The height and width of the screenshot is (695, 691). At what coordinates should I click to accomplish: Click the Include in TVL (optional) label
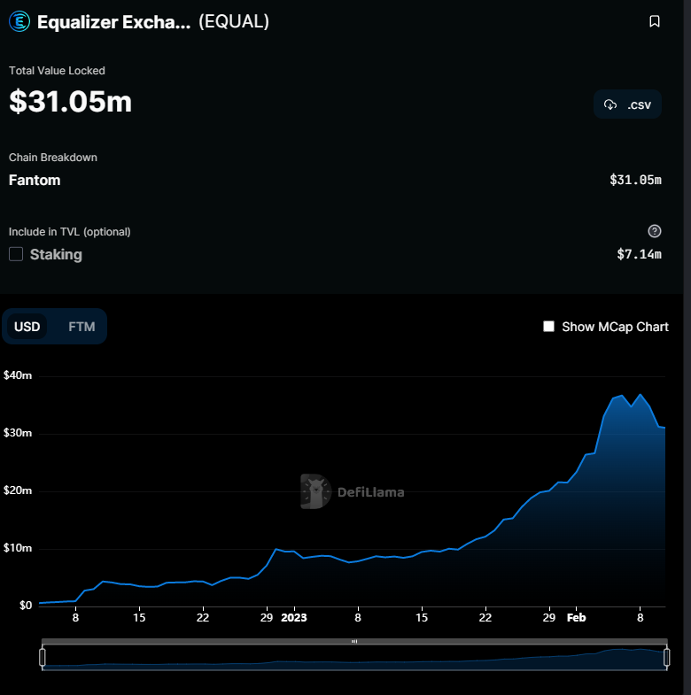pos(70,232)
